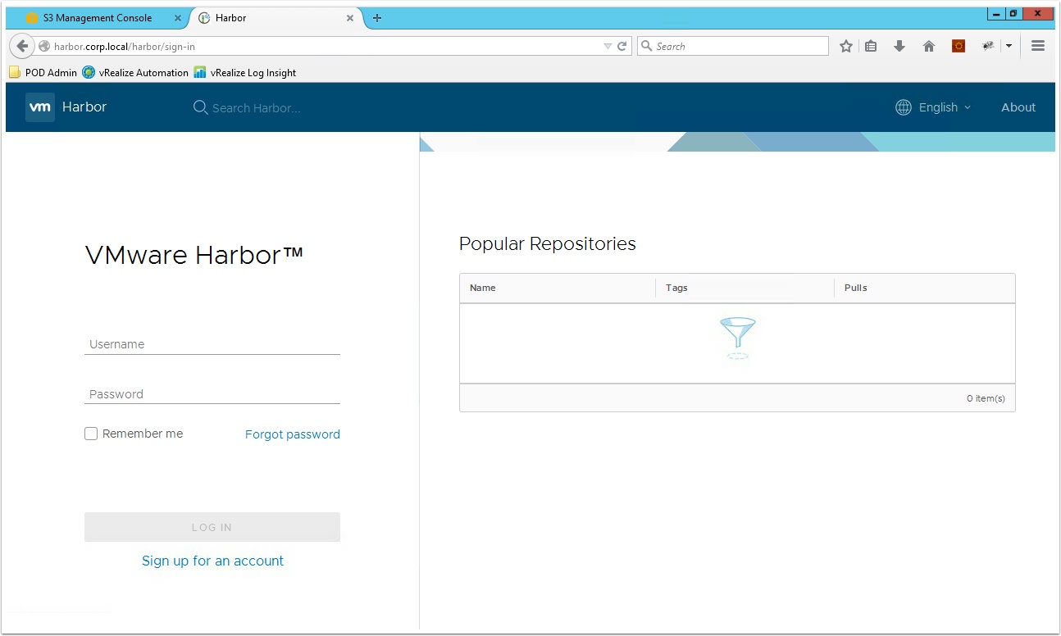
Task: Click the VMware vm logo in Harbor header
Action: click(x=40, y=107)
